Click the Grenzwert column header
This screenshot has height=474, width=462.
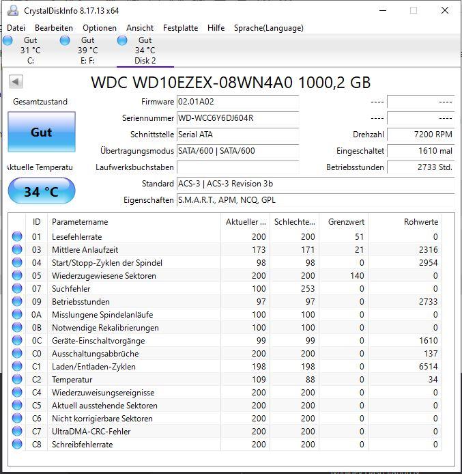344,222
